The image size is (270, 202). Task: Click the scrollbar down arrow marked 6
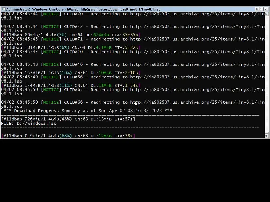pyautogui.click(x=266, y=136)
